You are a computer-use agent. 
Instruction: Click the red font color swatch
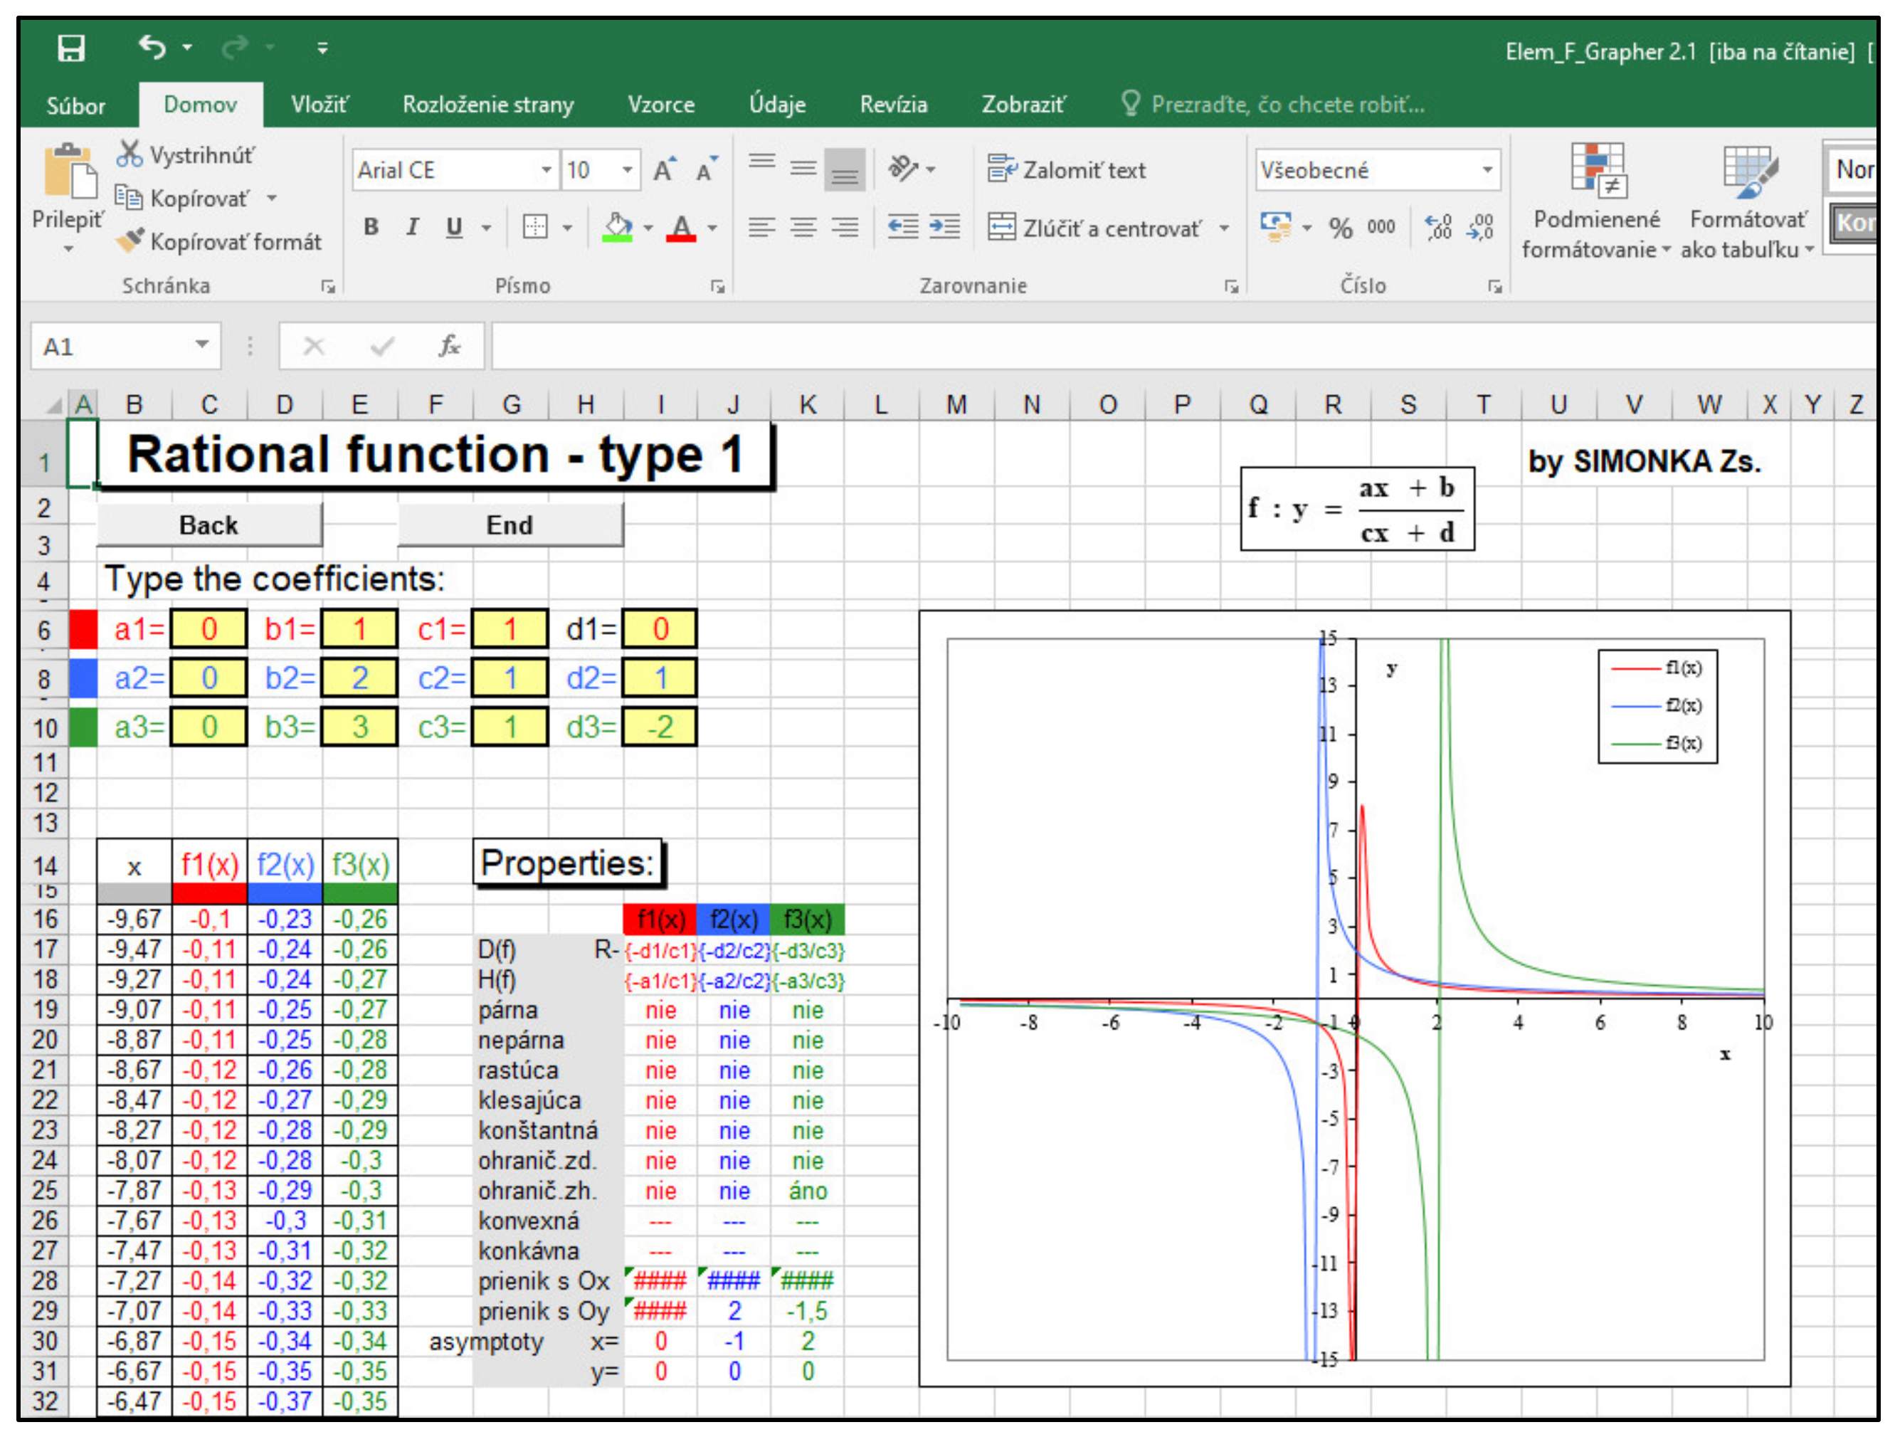(x=681, y=228)
